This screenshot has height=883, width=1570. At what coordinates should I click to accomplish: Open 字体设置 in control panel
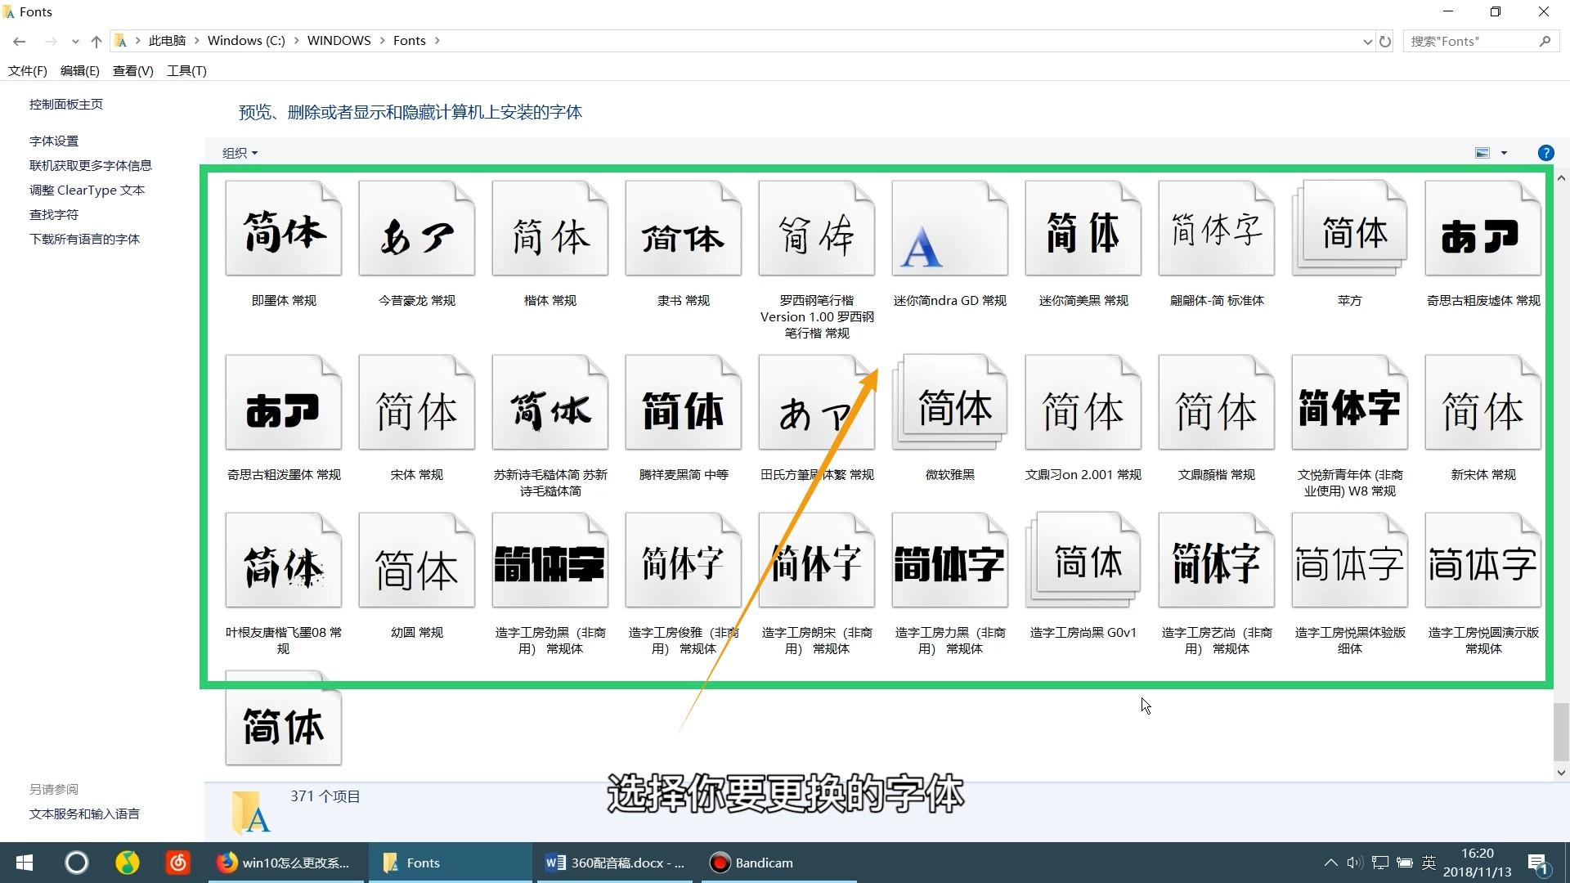click(x=53, y=140)
